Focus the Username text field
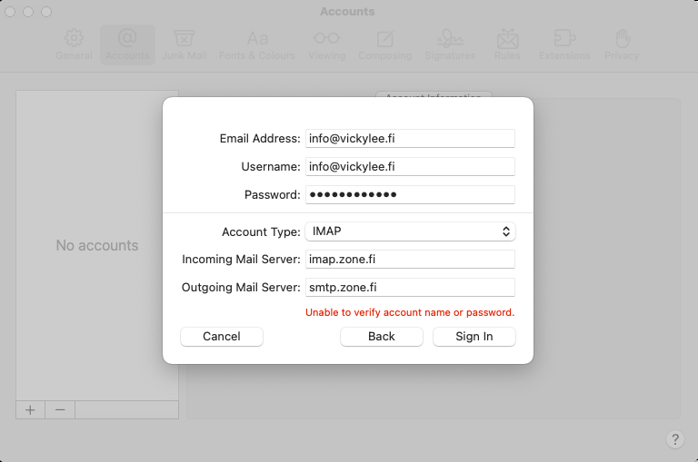 [x=410, y=167]
